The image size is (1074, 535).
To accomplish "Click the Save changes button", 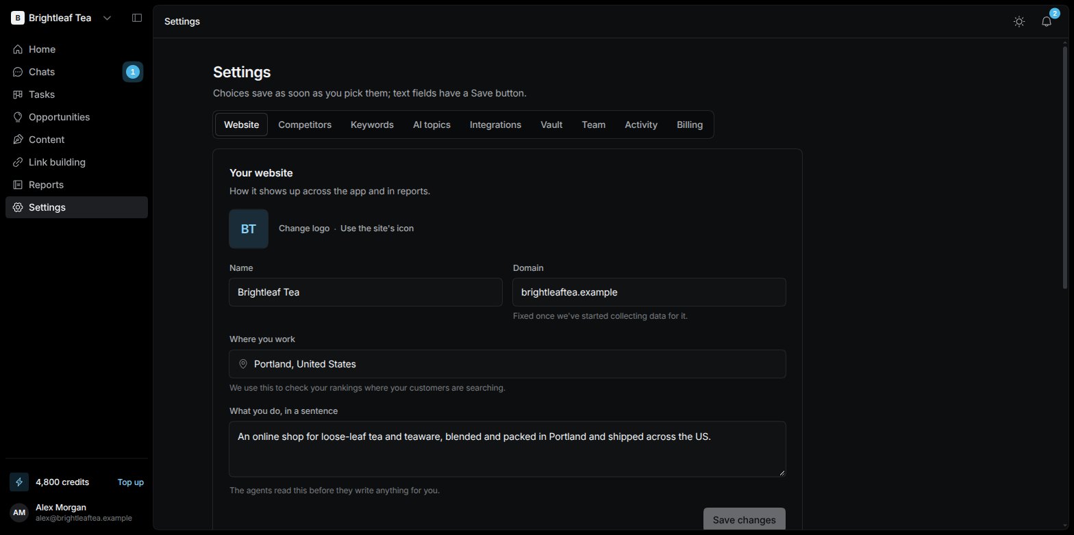I will tap(745, 520).
